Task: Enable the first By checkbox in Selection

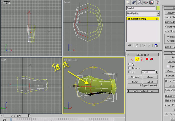Action: (129, 64)
